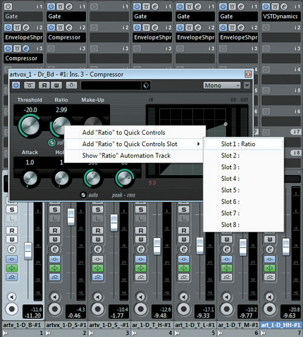Expand the double-arrow at bottom of channel 4
Screen dimensions: 303x337
[x=135, y=333]
